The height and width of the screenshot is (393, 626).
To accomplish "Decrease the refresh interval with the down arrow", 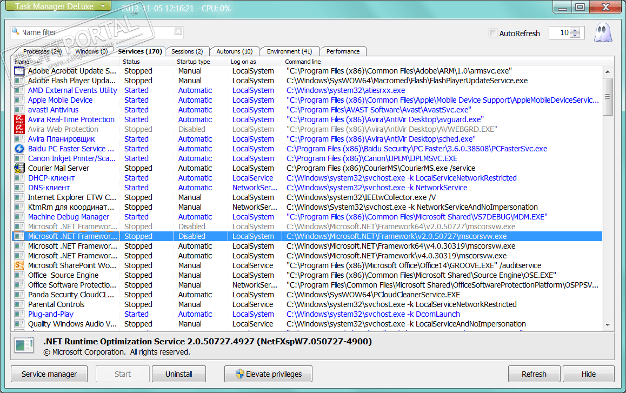I will [575, 36].
